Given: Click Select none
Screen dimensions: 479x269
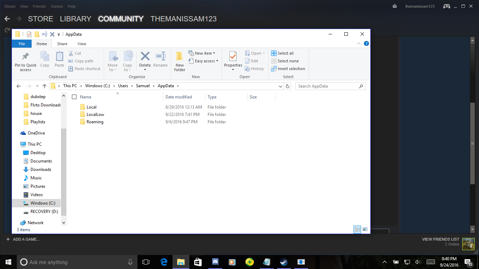Looking at the screenshot, I should [x=285, y=61].
